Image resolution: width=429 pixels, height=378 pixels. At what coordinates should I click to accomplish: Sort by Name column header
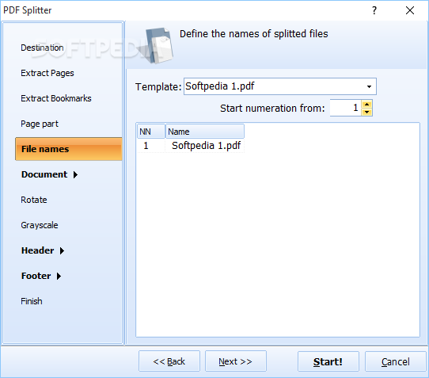point(205,132)
